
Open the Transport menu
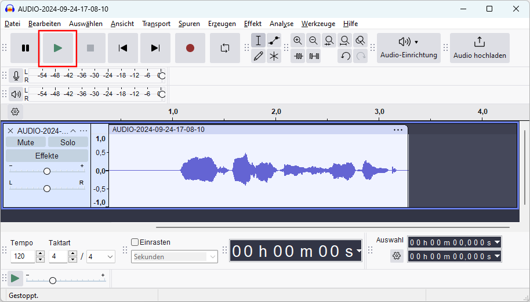pyautogui.click(x=156, y=24)
